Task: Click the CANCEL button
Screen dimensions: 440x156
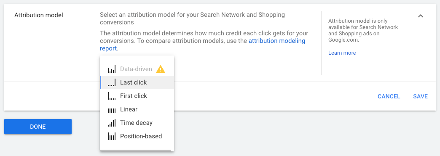Action: pyautogui.click(x=389, y=96)
